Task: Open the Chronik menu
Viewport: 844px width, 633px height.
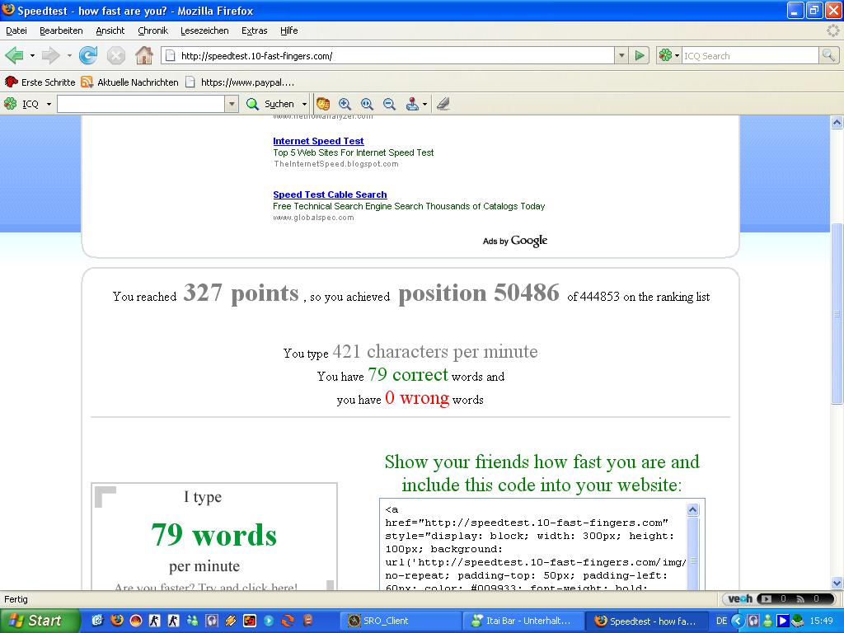Action: pyautogui.click(x=152, y=30)
